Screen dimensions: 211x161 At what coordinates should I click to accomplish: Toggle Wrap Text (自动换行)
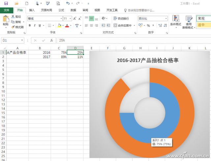pos(121,19)
